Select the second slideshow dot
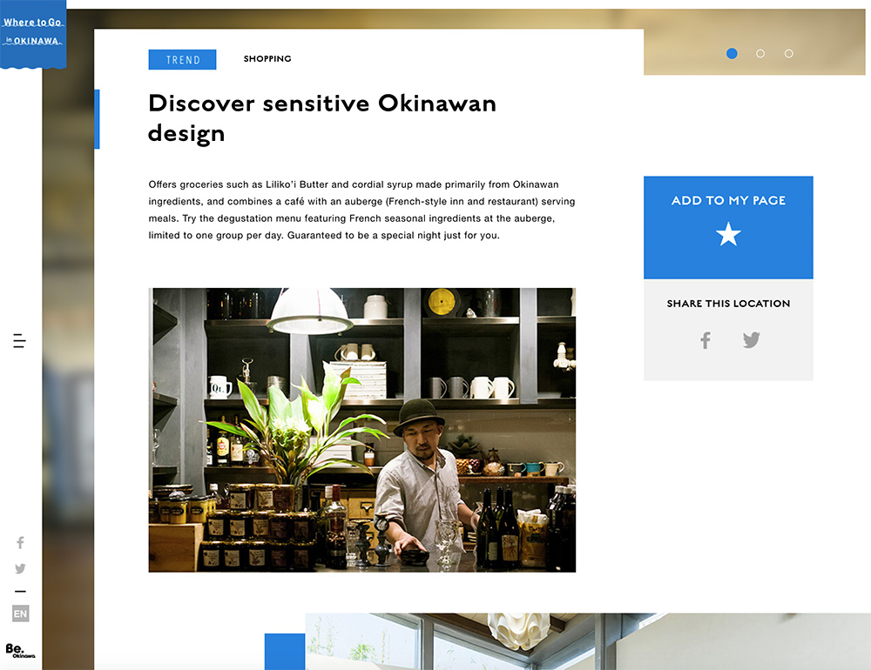Image resolution: width=871 pixels, height=670 pixels. (x=760, y=53)
